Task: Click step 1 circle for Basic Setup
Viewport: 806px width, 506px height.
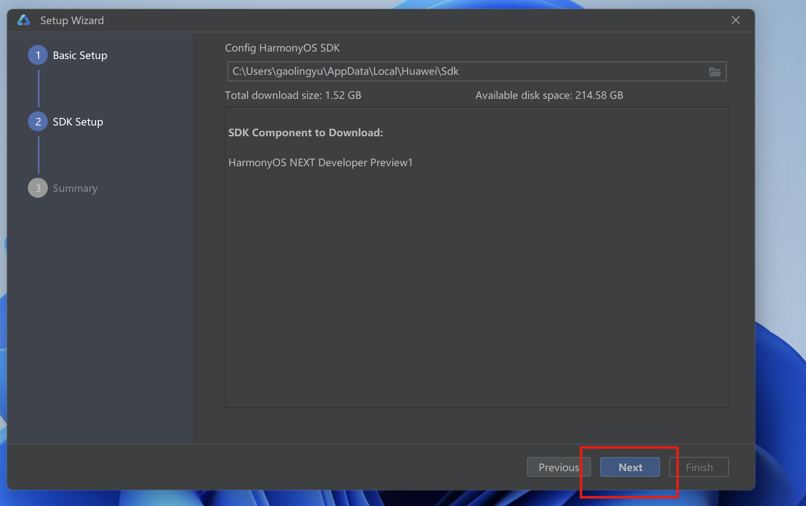Action: point(38,55)
